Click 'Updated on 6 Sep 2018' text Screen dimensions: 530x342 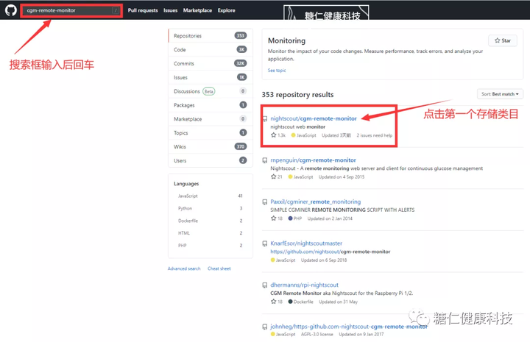tap(324, 260)
